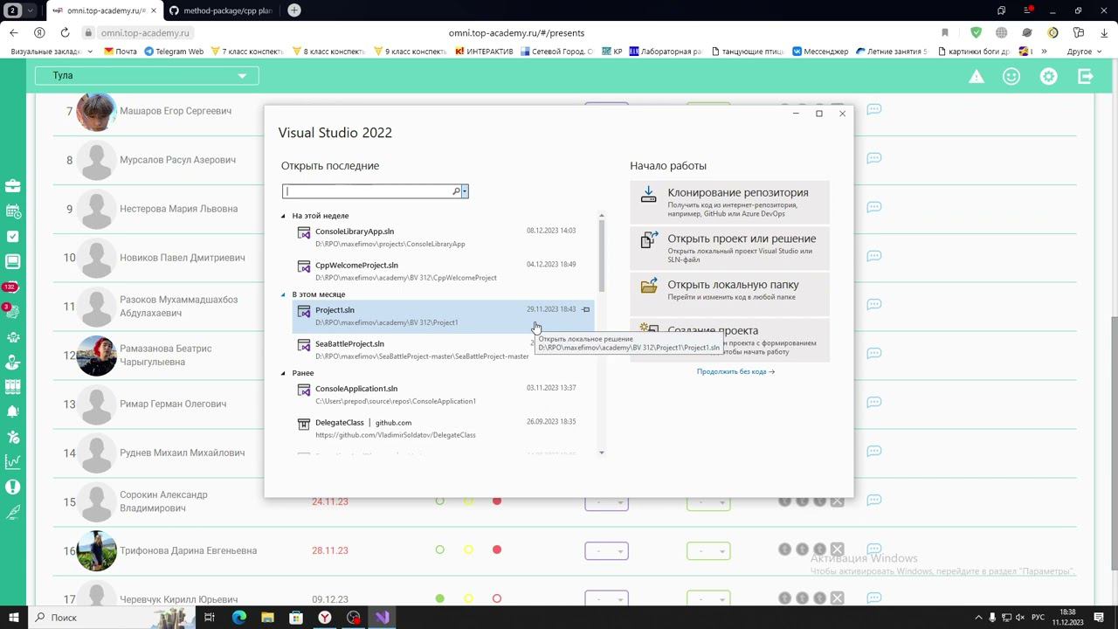The width and height of the screenshot is (1118, 629).
Task: Open the Telegram Web bookmark
Action: point(173,52)
